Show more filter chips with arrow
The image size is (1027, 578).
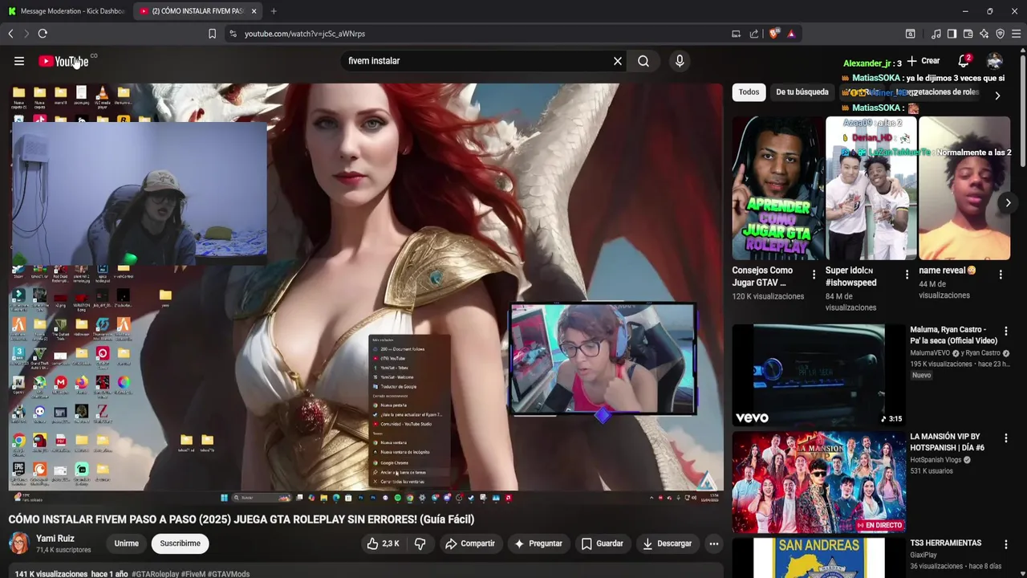pyautogui.click(x=997, y=96)
